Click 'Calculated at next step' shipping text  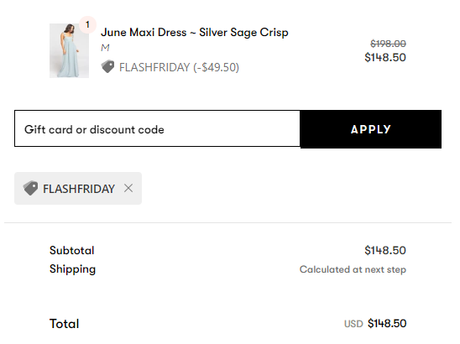coord(353,269)
